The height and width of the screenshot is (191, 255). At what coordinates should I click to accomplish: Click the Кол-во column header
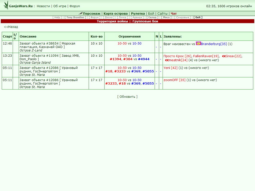(x=97, y=36)
